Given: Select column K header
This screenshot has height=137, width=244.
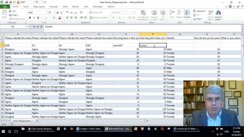Looking at the screenshot, I should (18, 34).
